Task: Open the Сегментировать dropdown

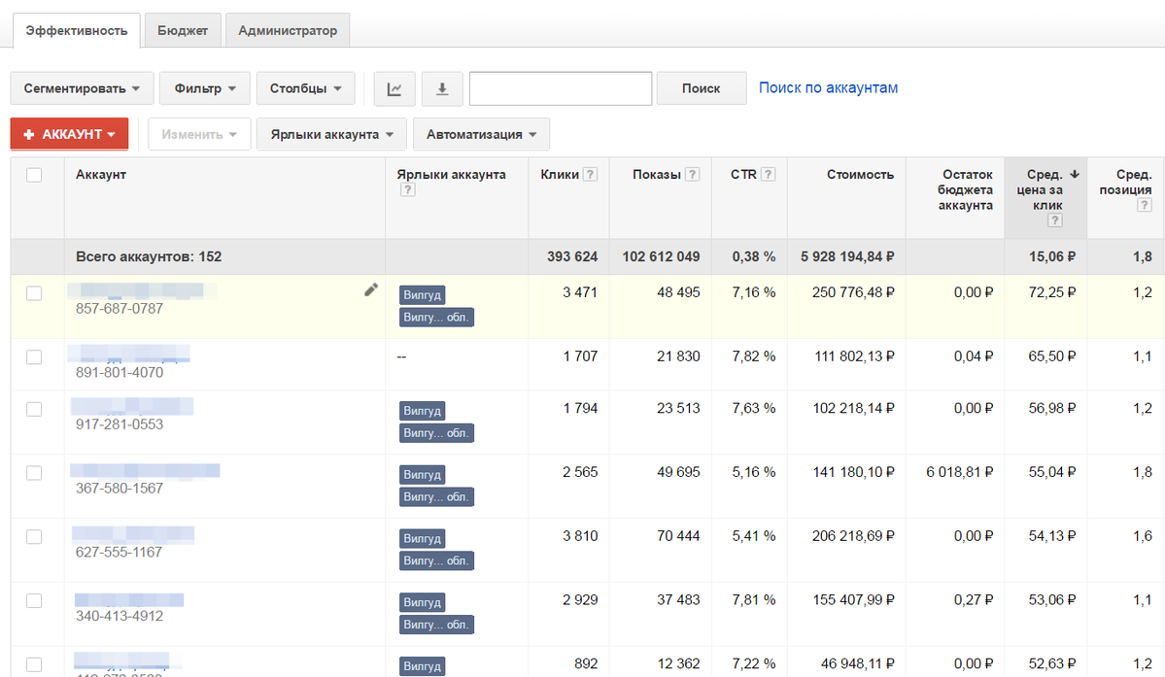Action: [82, 88]
